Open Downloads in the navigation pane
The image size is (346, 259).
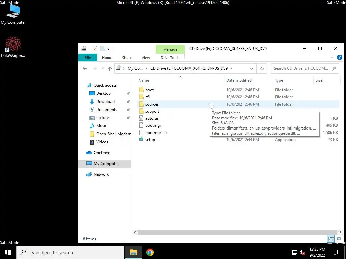pyautogui.click(x=106, y=102)
